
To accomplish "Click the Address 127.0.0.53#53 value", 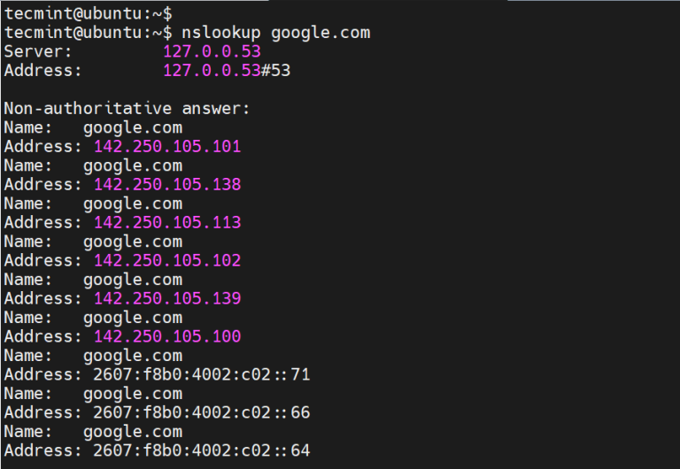I will point(226,70).
